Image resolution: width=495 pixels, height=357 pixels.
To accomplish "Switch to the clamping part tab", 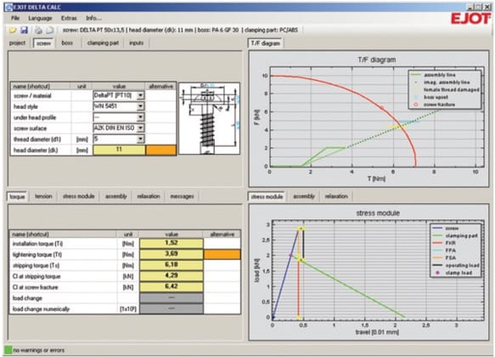I will click(x=103, y=43).
